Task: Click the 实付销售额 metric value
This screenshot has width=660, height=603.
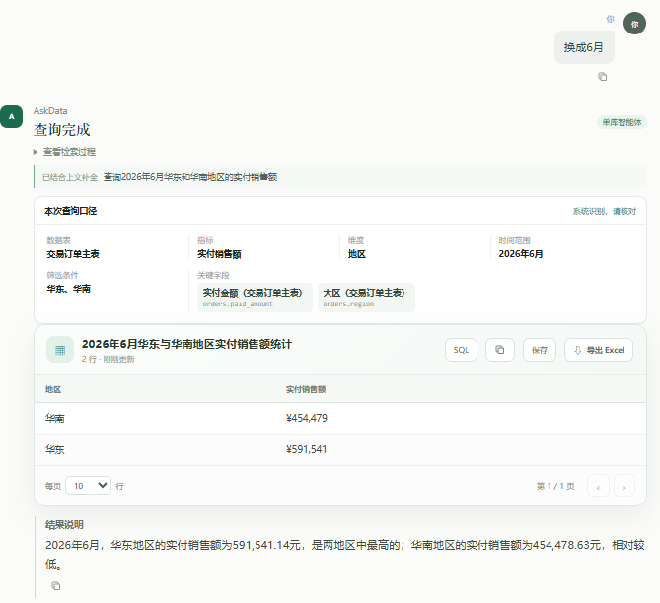Action: pos(219,254)
